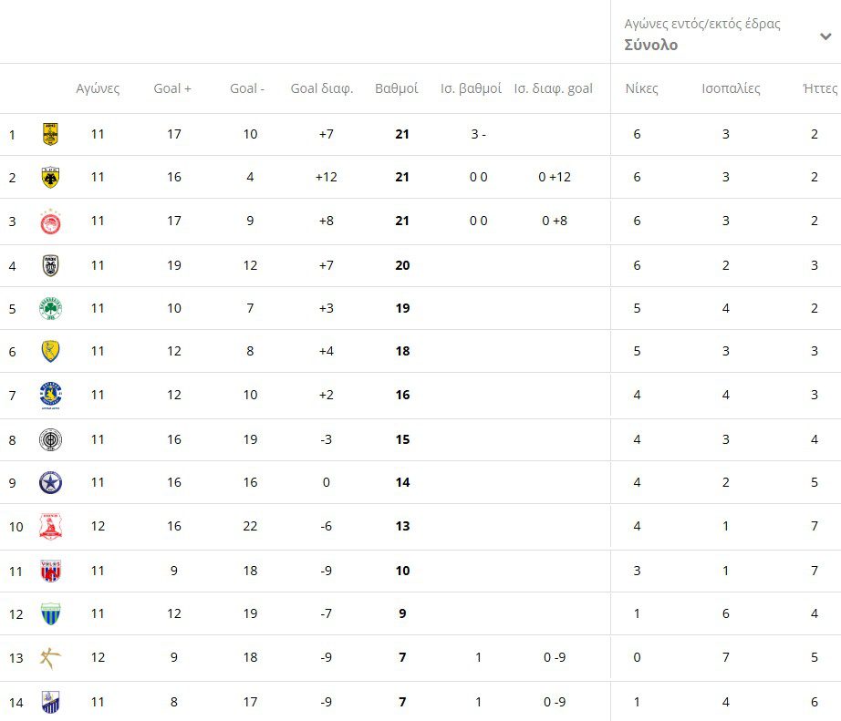Click the Asteras Tripolis blue round logo
The width and height of the screenshot is (841, 721).
tap(50, 395)
